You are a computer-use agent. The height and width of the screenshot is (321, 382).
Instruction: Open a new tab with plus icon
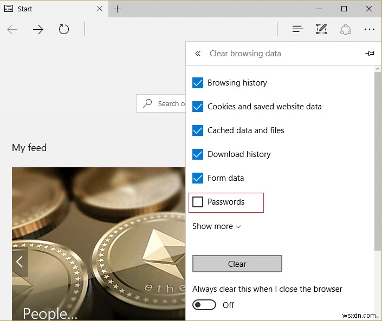point(118,9)
